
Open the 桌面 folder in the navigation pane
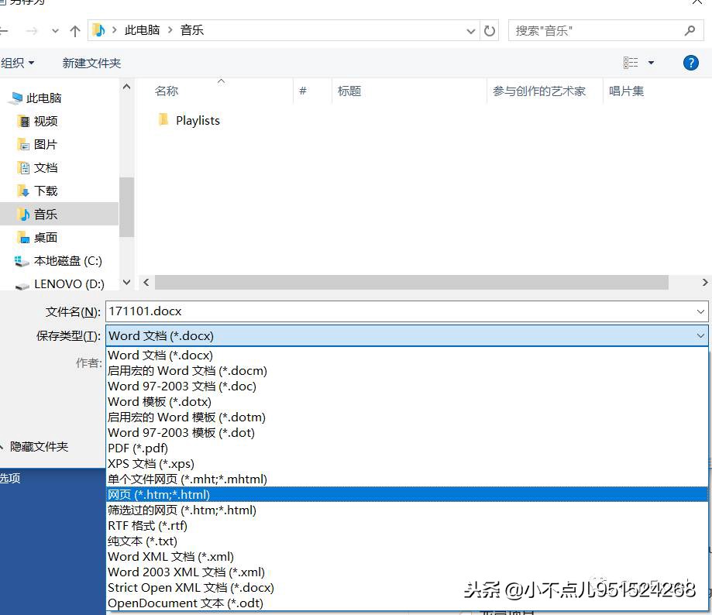click(44, 237)
